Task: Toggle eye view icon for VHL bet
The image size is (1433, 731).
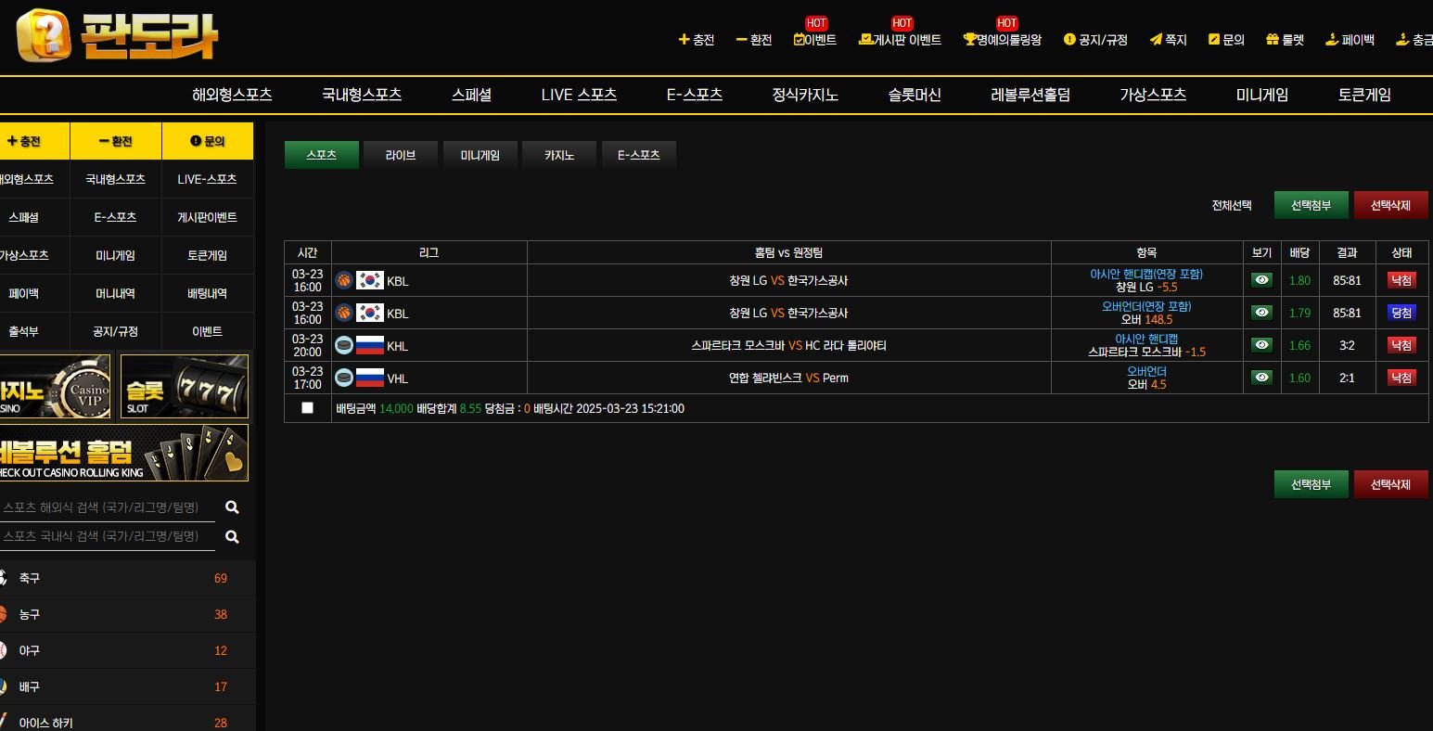Action: pyautogui.click(x=1261, y=378)
